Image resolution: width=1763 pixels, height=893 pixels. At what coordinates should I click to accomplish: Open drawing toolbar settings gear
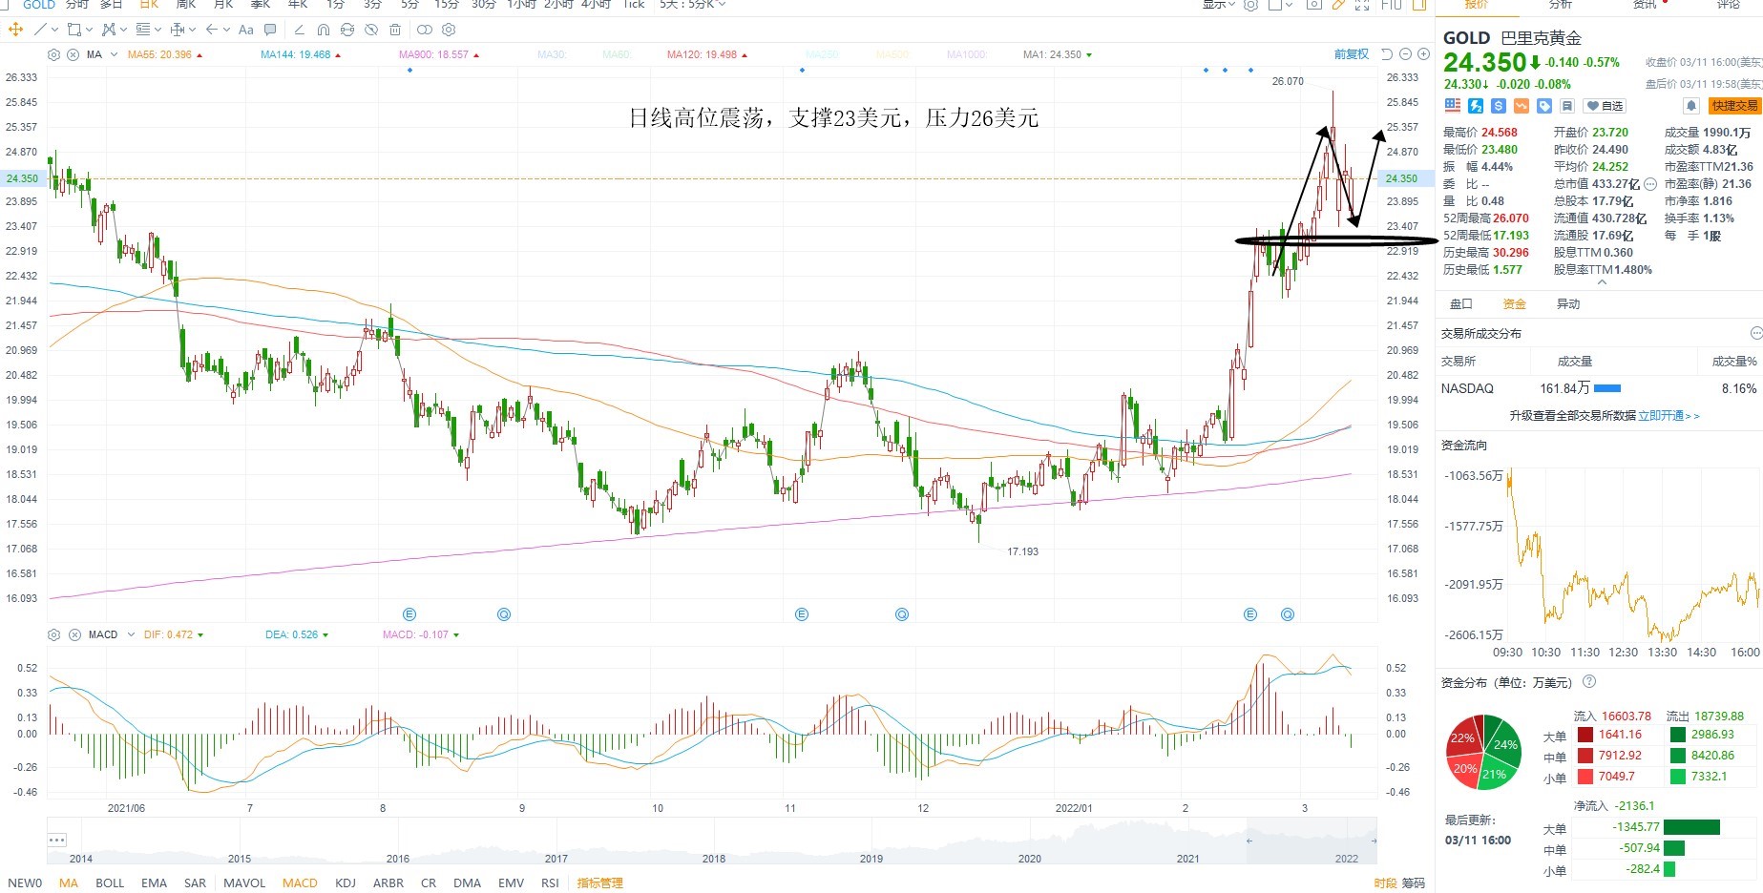[449, 30]
